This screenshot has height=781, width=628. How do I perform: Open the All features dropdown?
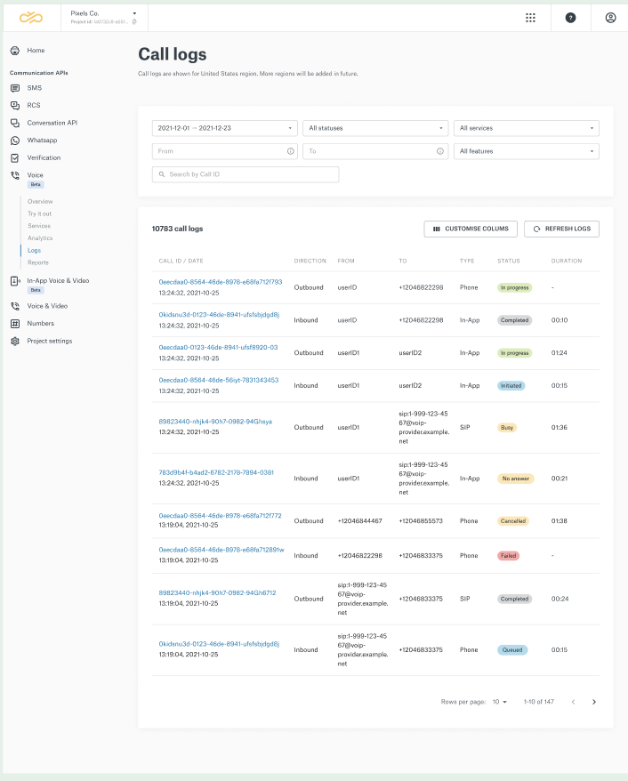tap(526, 151)
